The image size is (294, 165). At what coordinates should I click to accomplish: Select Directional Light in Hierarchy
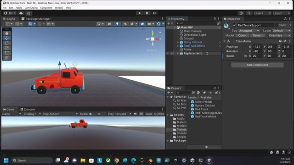(195, 35)
